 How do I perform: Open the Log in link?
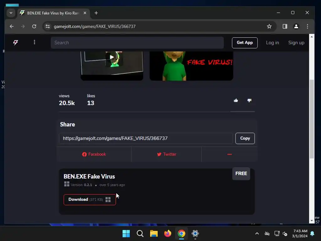272,43
